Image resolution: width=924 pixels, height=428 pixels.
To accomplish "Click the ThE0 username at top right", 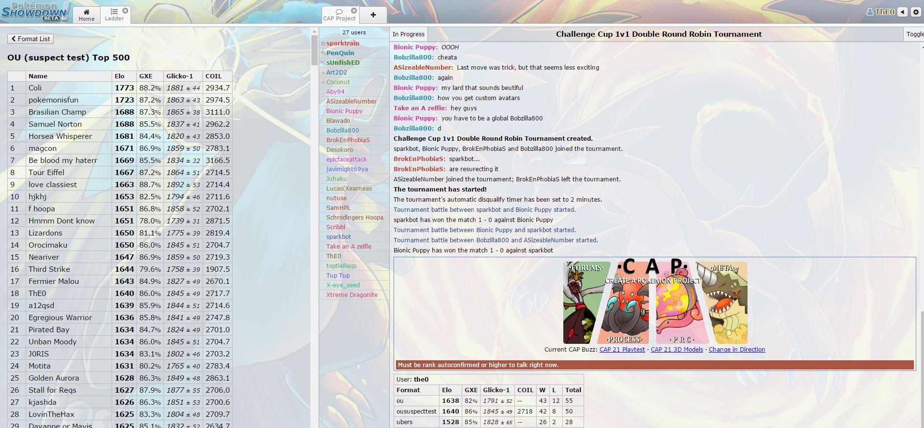I will (881, 12).
